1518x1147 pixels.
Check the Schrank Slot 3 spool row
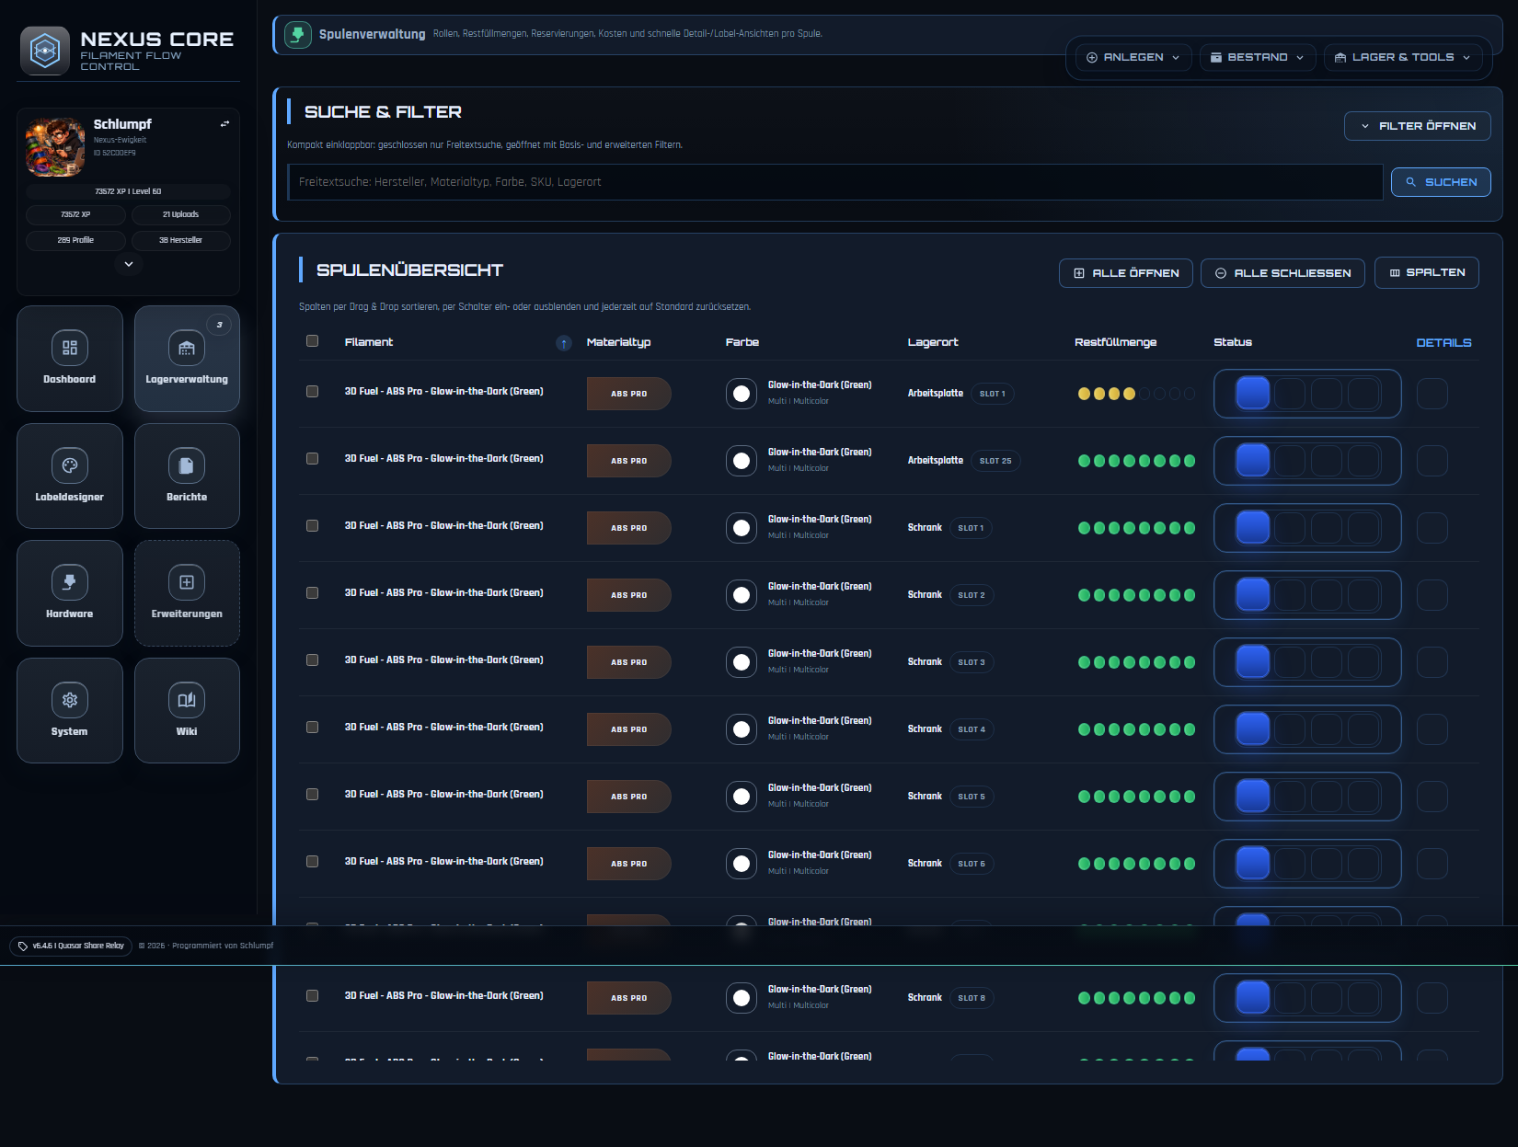tap(313, 660)
